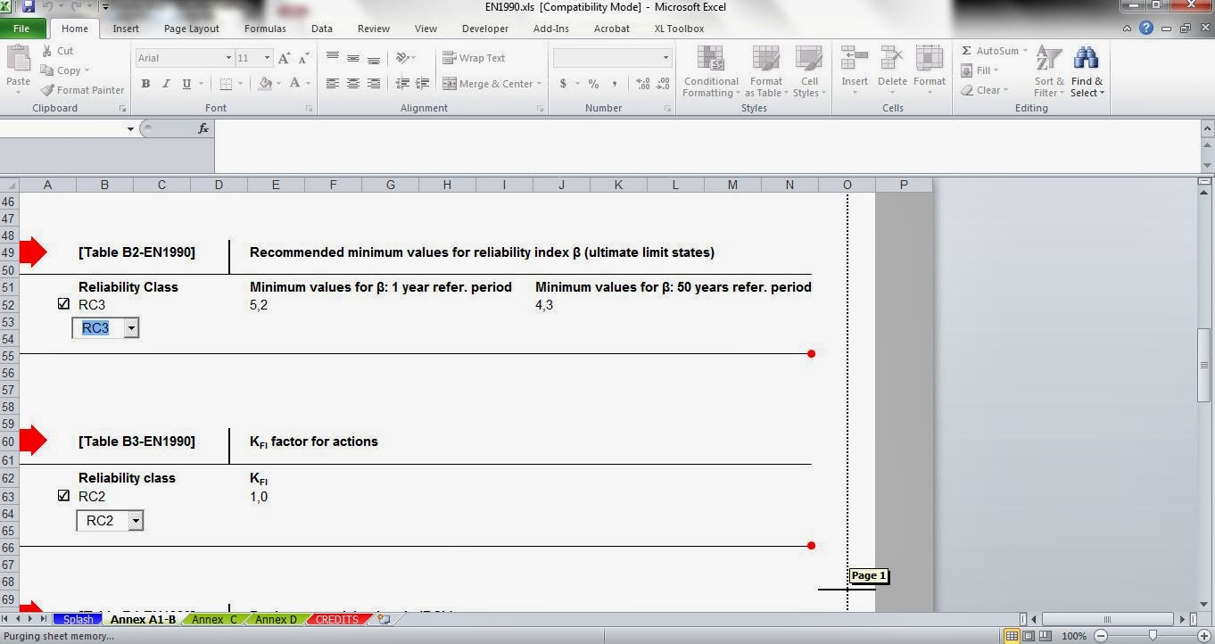Open the font color A swatch
The image size is (1215, 644).
tap(293, 84)
